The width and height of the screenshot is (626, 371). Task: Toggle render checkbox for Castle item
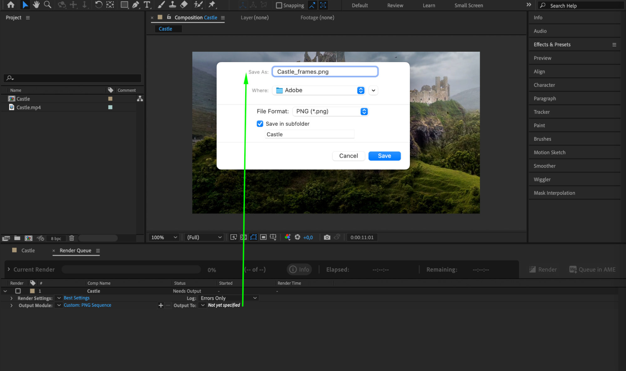18,291
